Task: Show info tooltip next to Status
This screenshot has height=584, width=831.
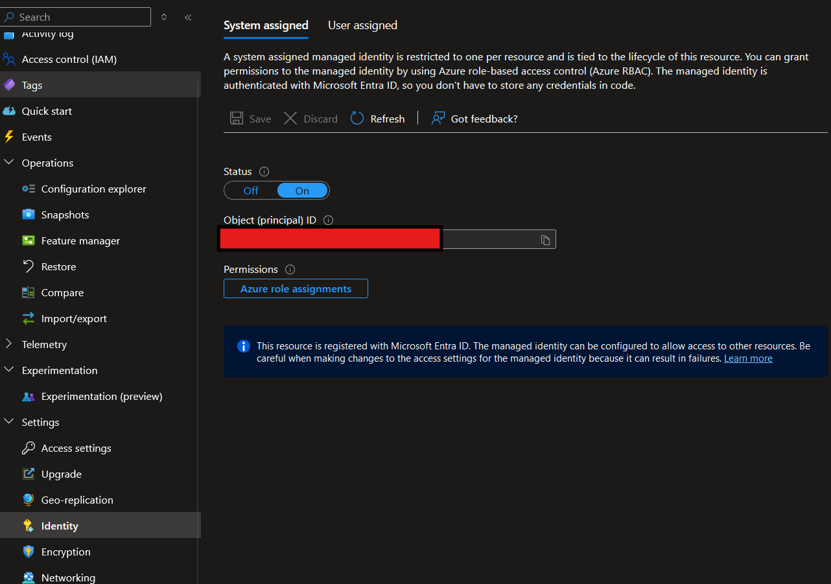Action: point(264,172)
